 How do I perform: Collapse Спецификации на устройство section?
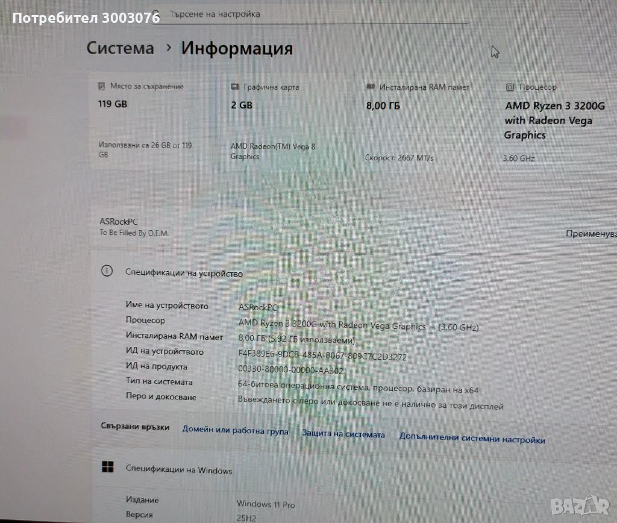pos(354,272)
